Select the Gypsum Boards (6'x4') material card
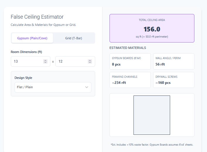The height and width of the screenshot is (152, 207). (x=130, y=61)
